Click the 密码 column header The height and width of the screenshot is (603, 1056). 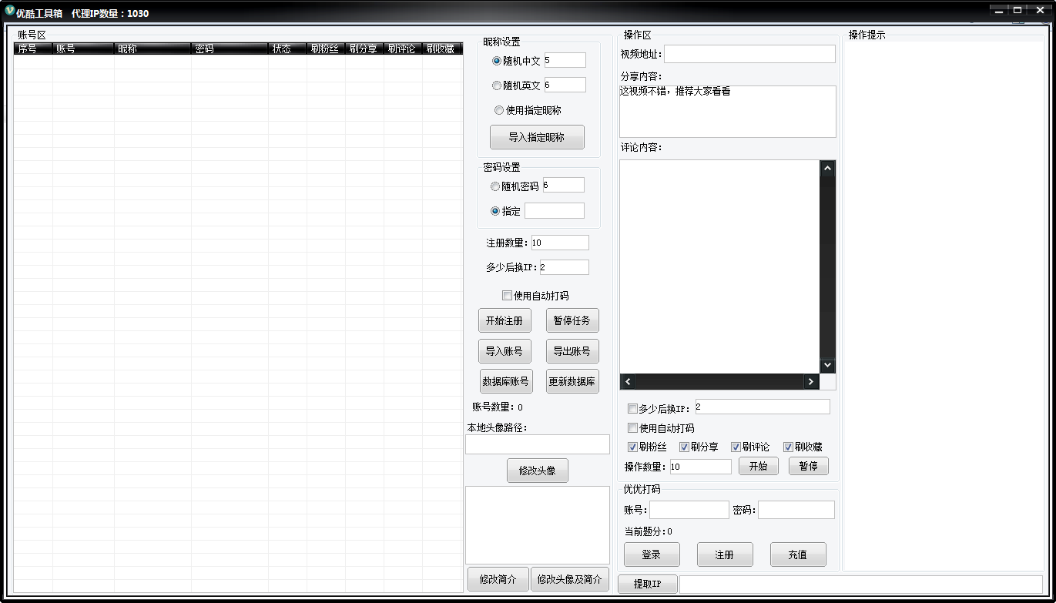tap(230, 49)
